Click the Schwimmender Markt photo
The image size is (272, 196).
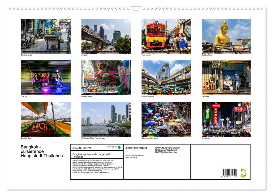pyautogui.click(x=166, y=119)
